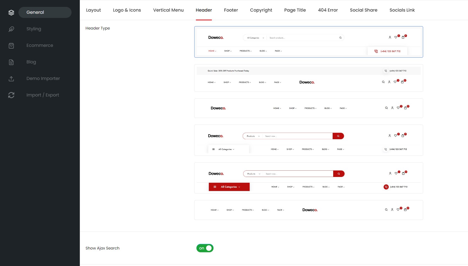Click the Ecommerce shopping bag icon
The width and height of the screenshot is (468, 266).
tap(11, 45)
